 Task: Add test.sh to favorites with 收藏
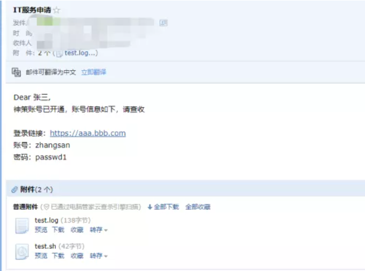coord(77,255)
